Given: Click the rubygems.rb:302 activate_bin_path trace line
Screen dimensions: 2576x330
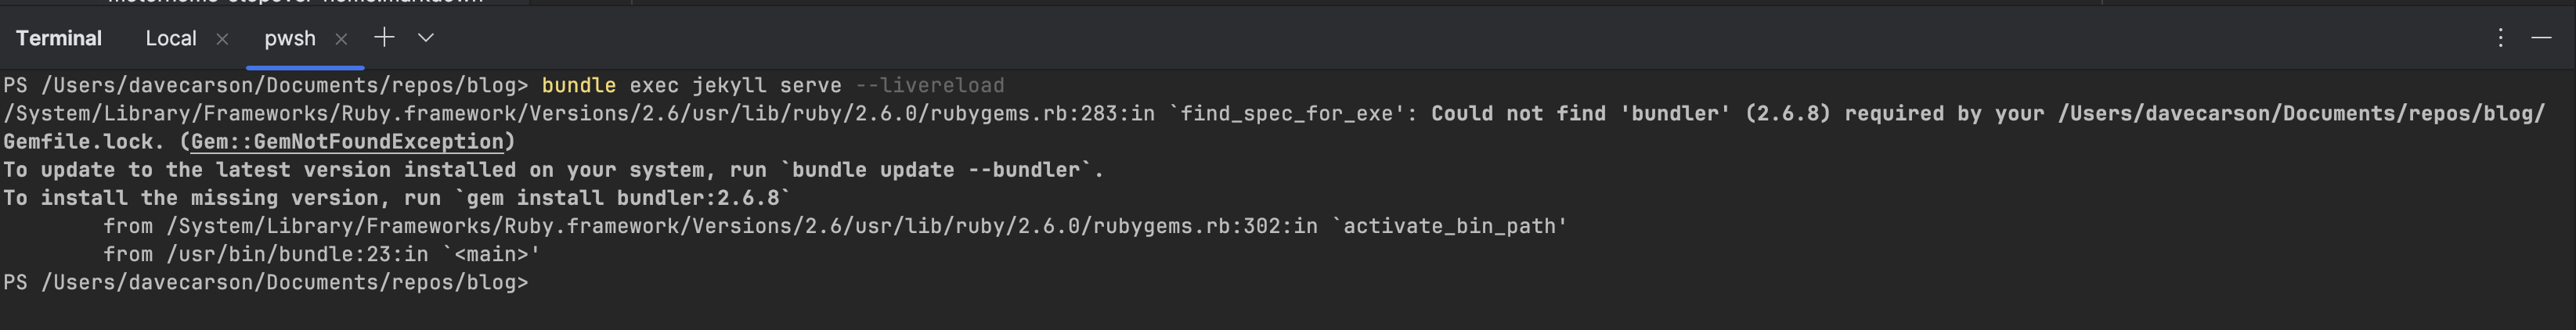Looking at the screenshot, I should coord(835,226).
